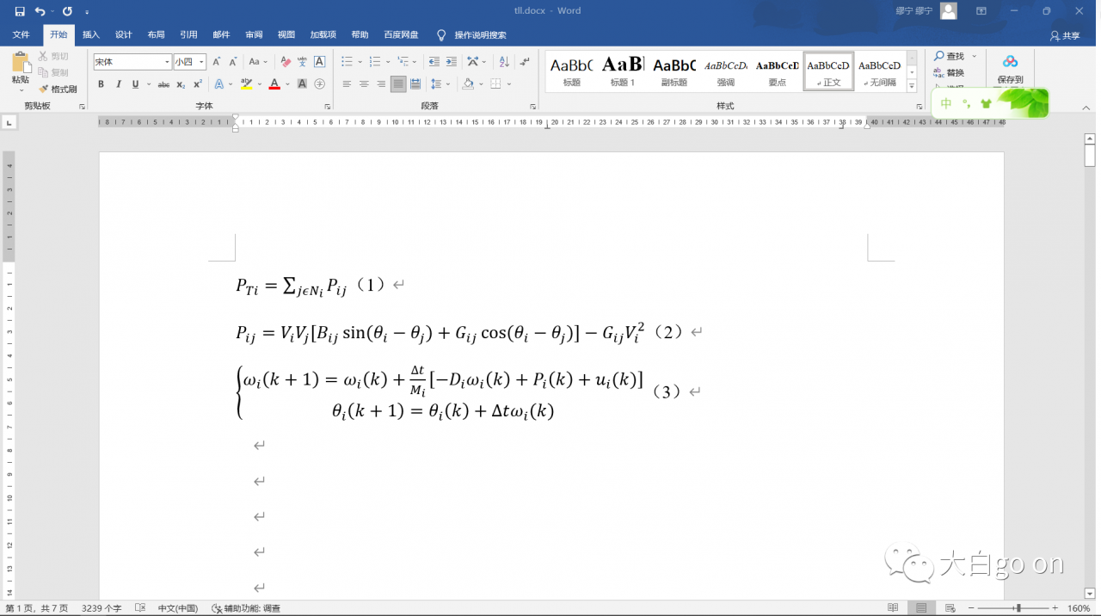The height and width of the screenshot is (616, 1101).
Task: Click the phonetic guide (文) icon
Action: [x=302, y=62]
